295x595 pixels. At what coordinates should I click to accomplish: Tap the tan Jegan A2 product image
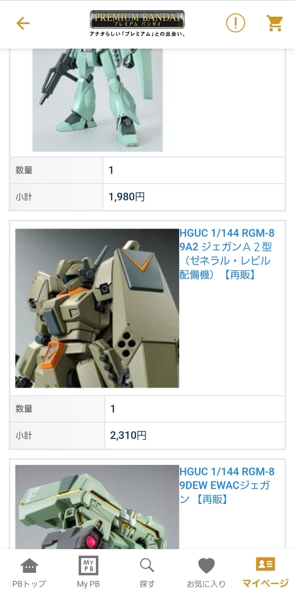[97, 308]
